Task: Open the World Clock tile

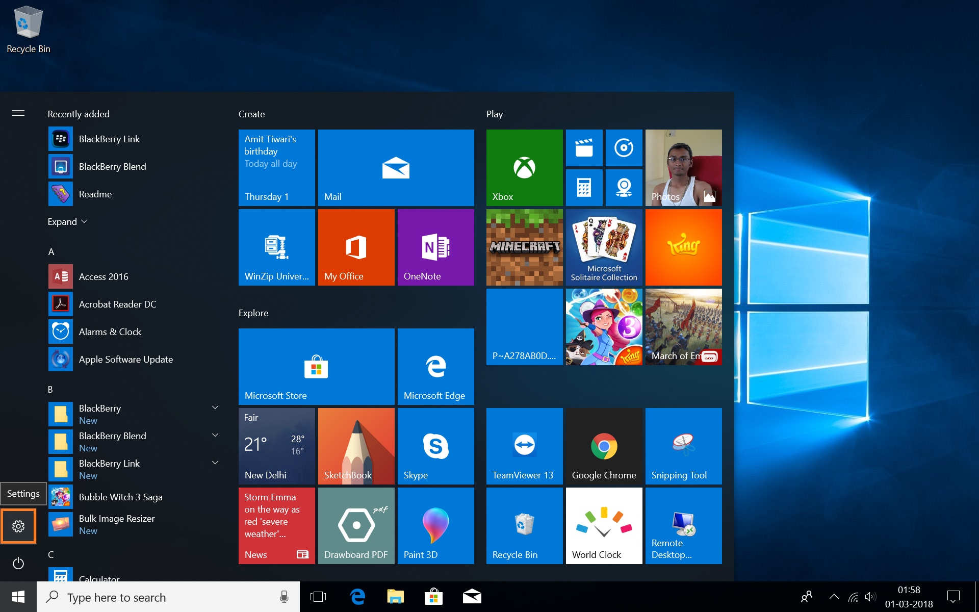Action: 604,526
